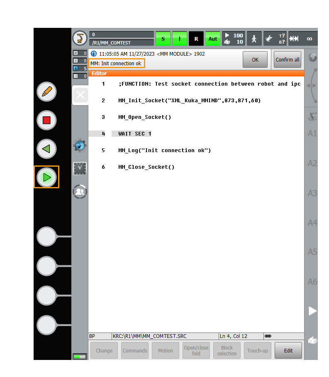The width and height of the screenshot is (329, 377).
Task: Select first unlabeled status key circle
Action: (x=46, y=237)
